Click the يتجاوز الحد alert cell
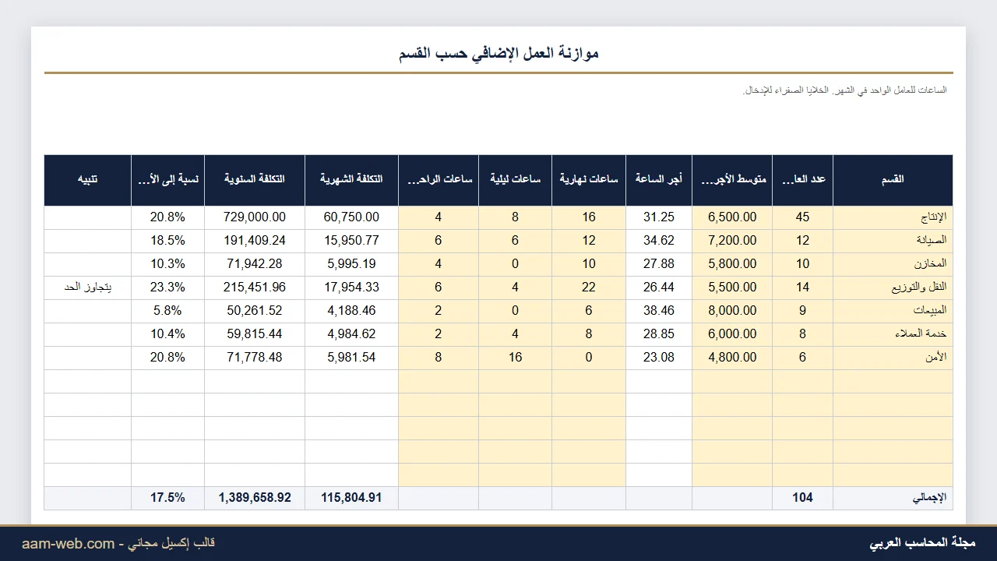Viewport: 997px width, 561px height. (87, 288)
